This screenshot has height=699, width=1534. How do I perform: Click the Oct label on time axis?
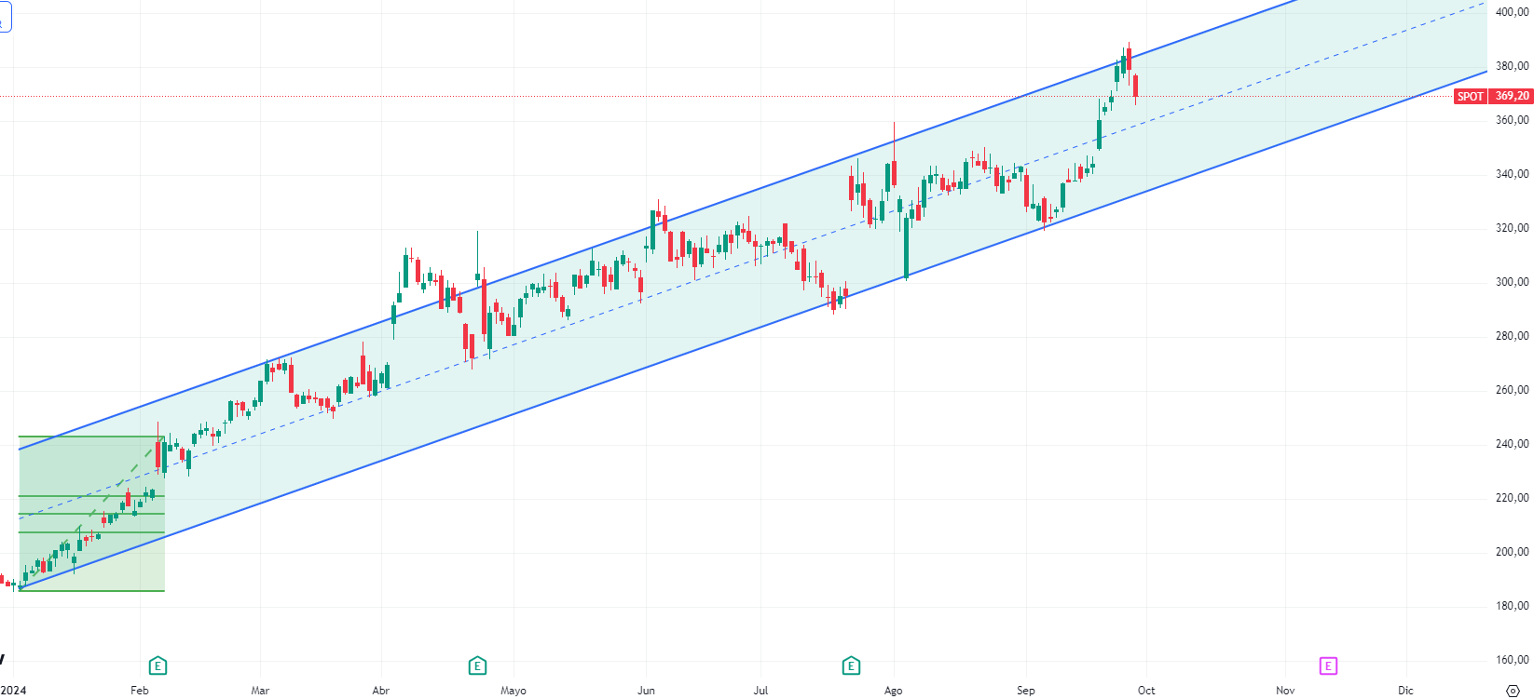(1146, 691)
